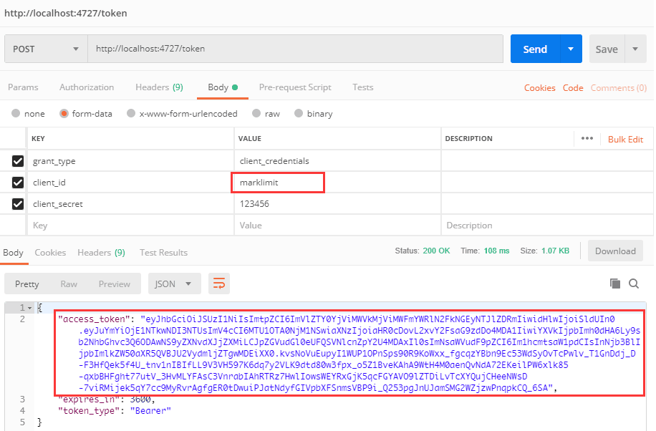Viewport: 656px width, 431px height.
Task: Collapse the JSON object at line 1
Action: [29, 308]
